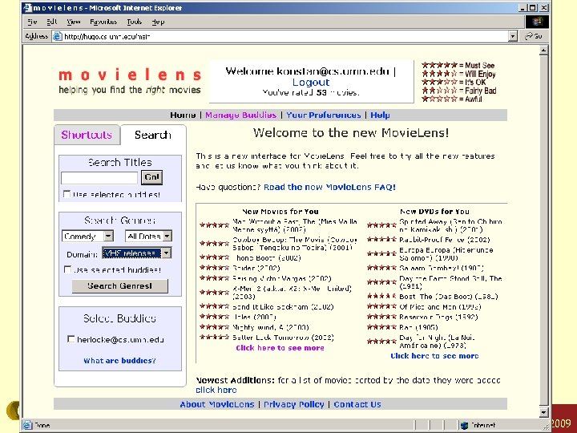Click star rating beside Bend It Like Beckham
Image resolution: width=577 pixels, height=433 pixels.
(214, 306)
